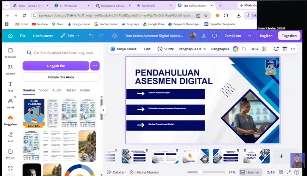Switch to the Video tab
The image size is (307, 176).
coord(44,90)
